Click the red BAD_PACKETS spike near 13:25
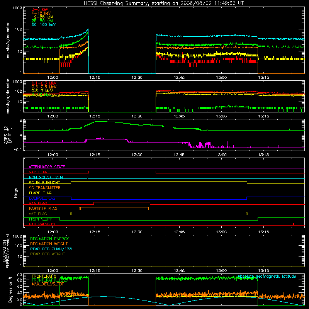 [294, 224]
